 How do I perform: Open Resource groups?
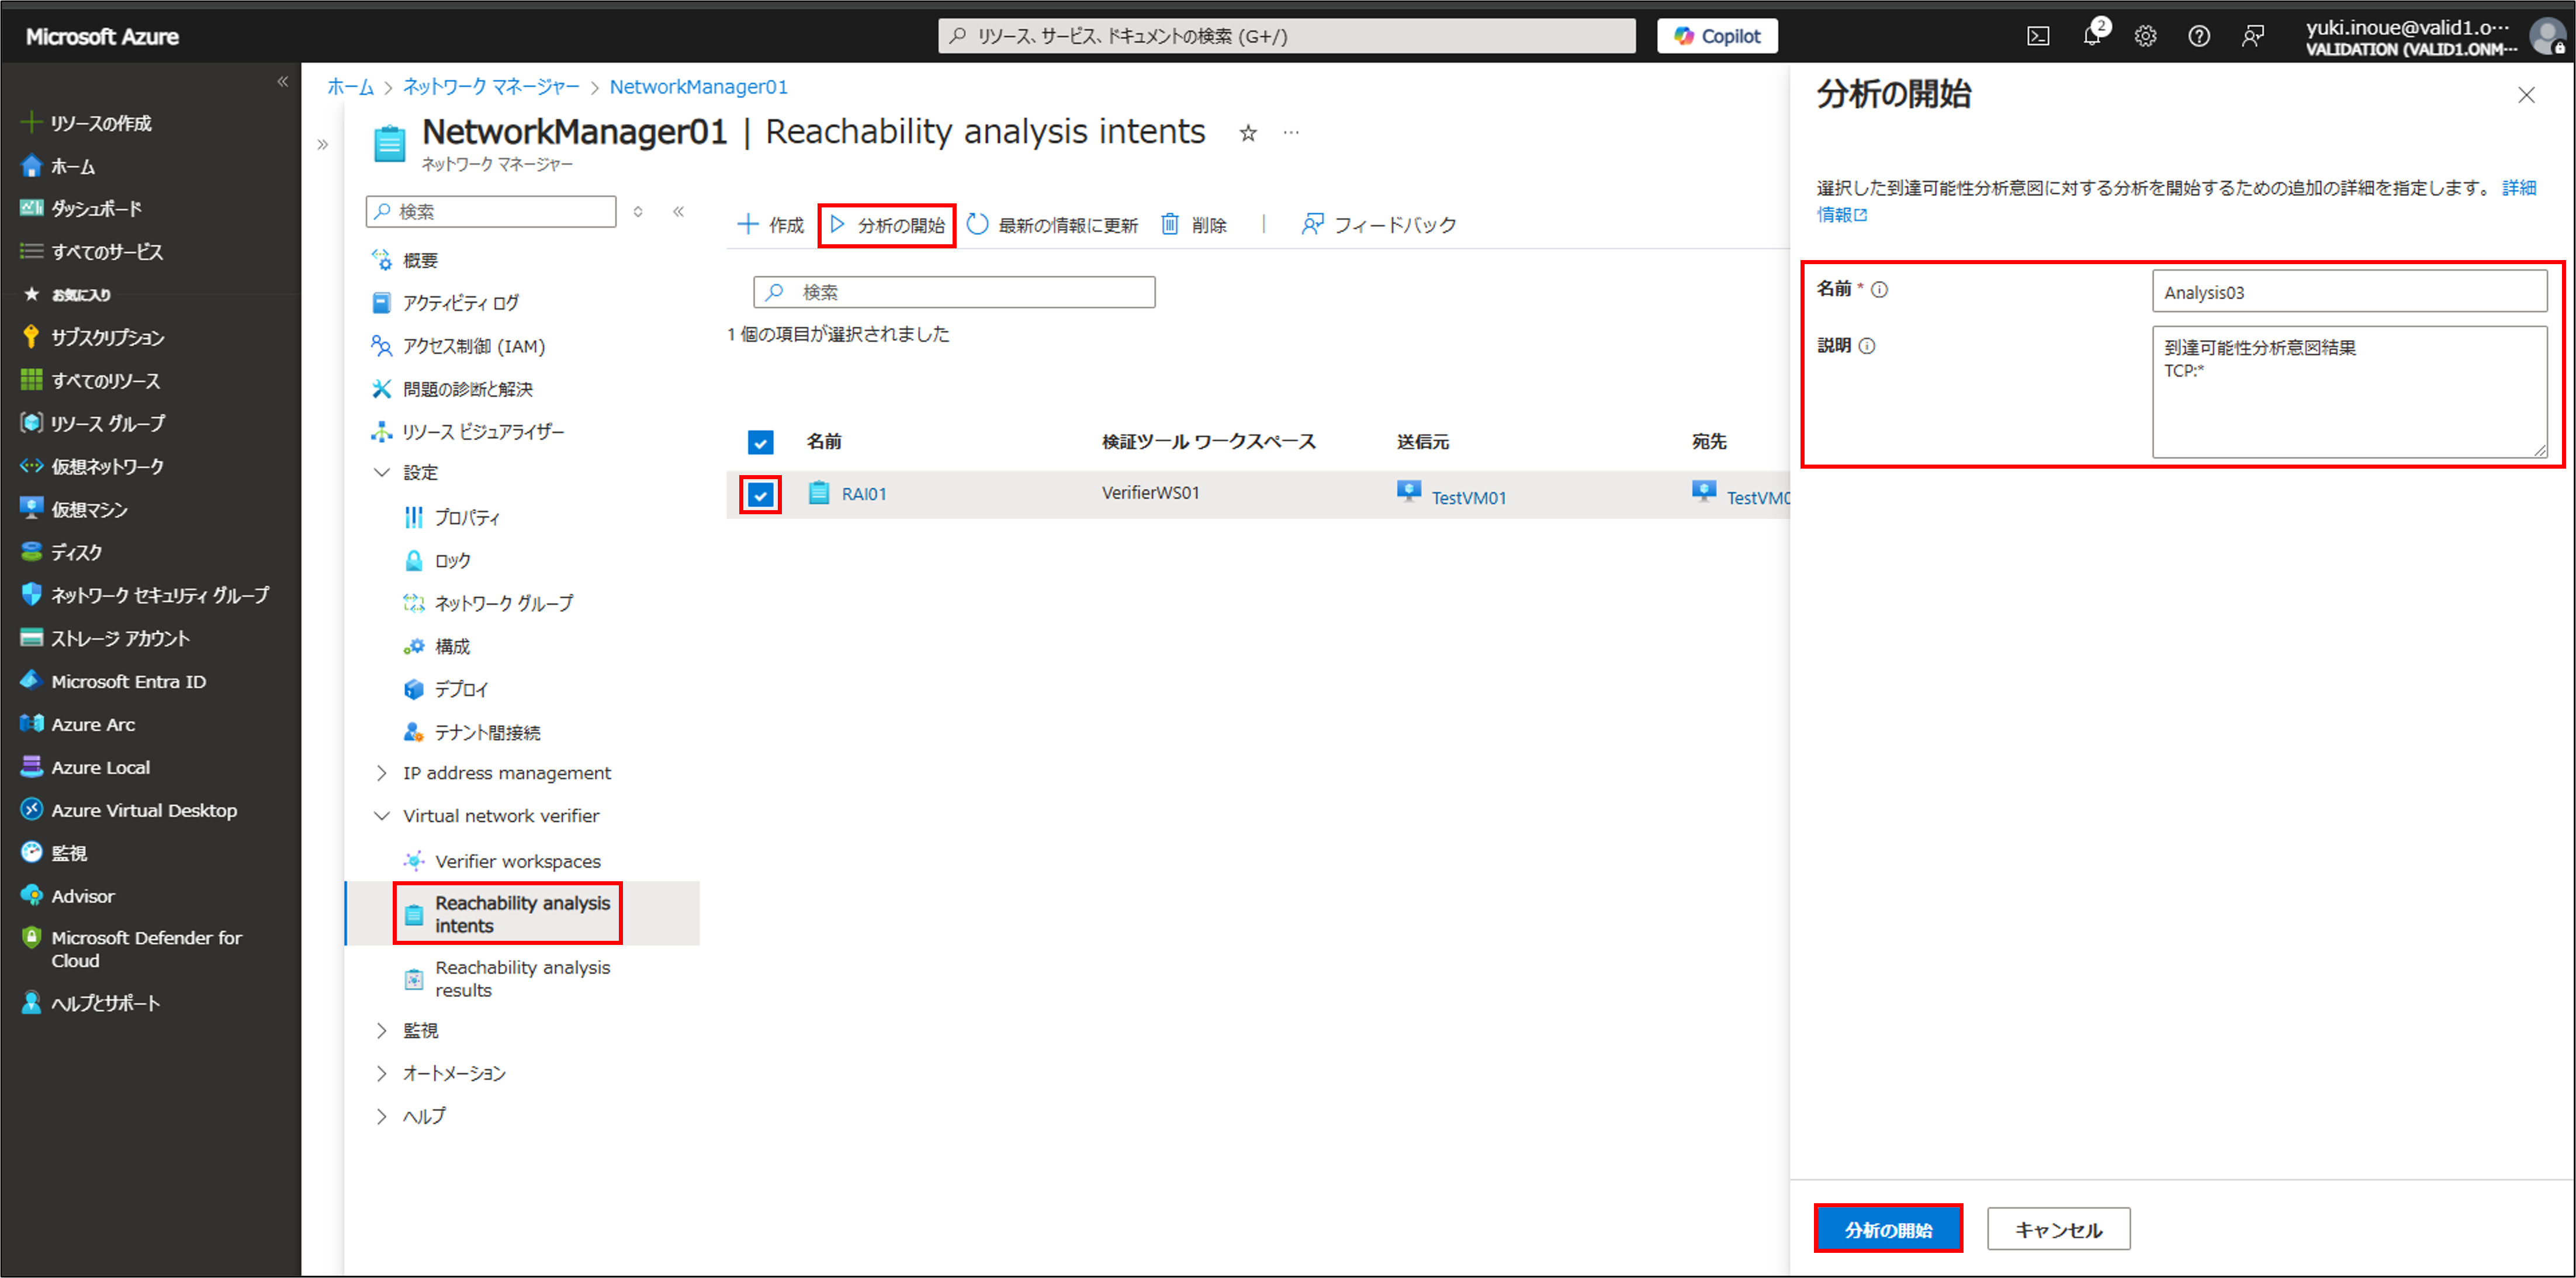pyautogui.click(x=92, y=423)
